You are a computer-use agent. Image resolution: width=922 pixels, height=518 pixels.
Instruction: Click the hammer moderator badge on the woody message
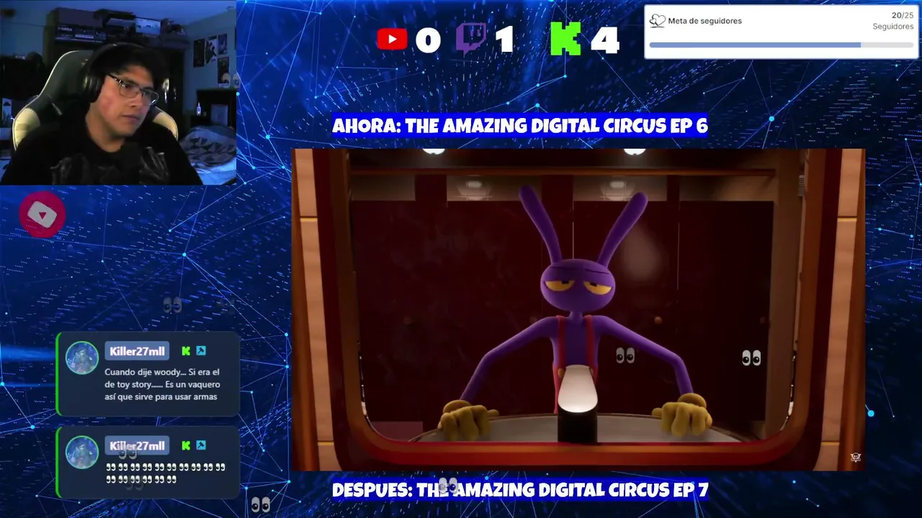point(201,351)
